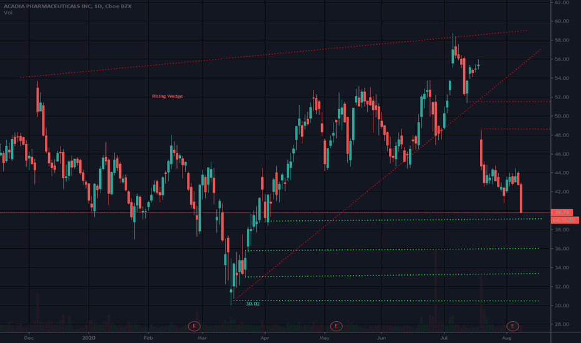Click the 32.00 price axis label
The width and height of the screenshot is (581, 343).
562,287
